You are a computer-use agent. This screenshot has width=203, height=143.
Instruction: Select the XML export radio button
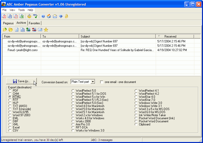[x=10, y=124]
